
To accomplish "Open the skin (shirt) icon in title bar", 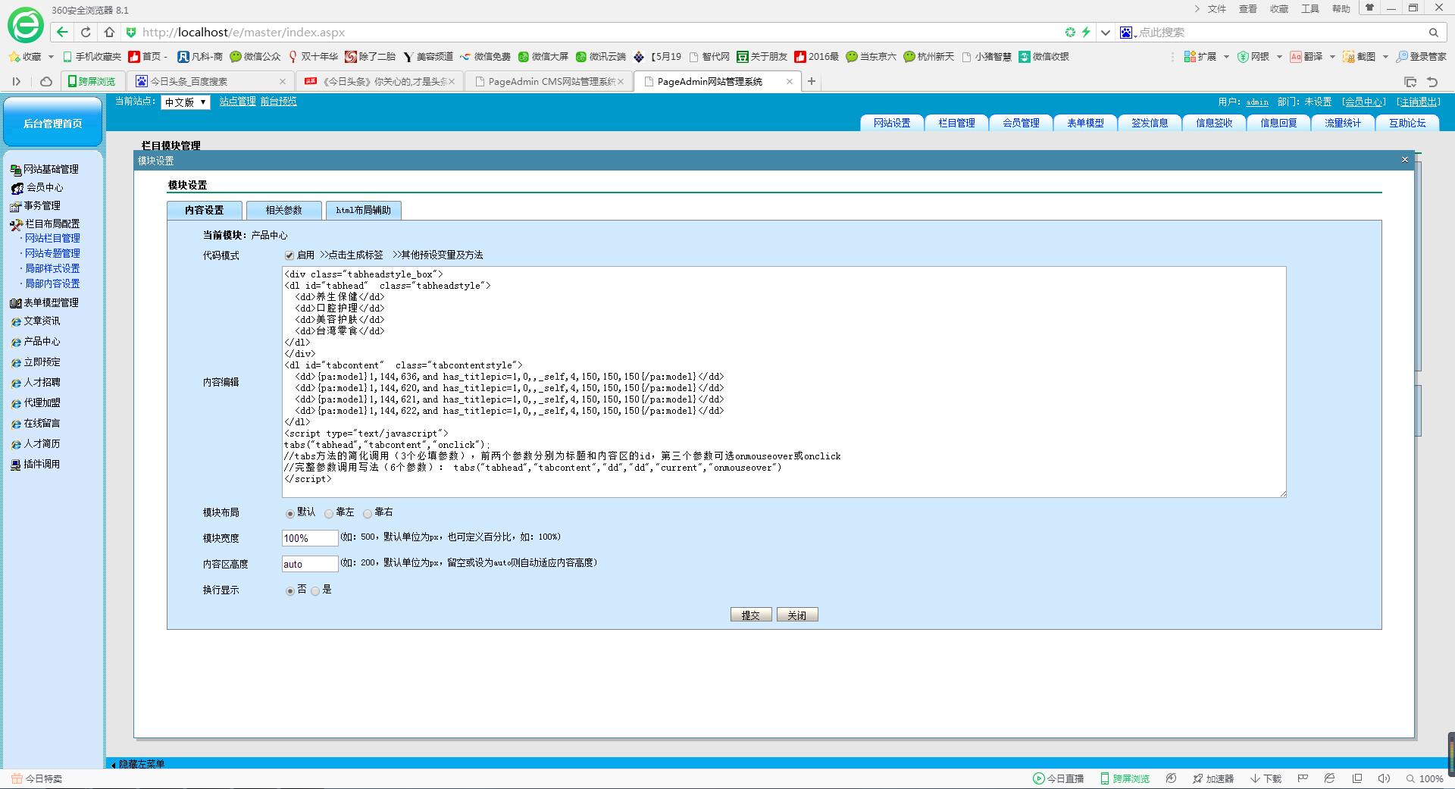I will [1369, 8].
